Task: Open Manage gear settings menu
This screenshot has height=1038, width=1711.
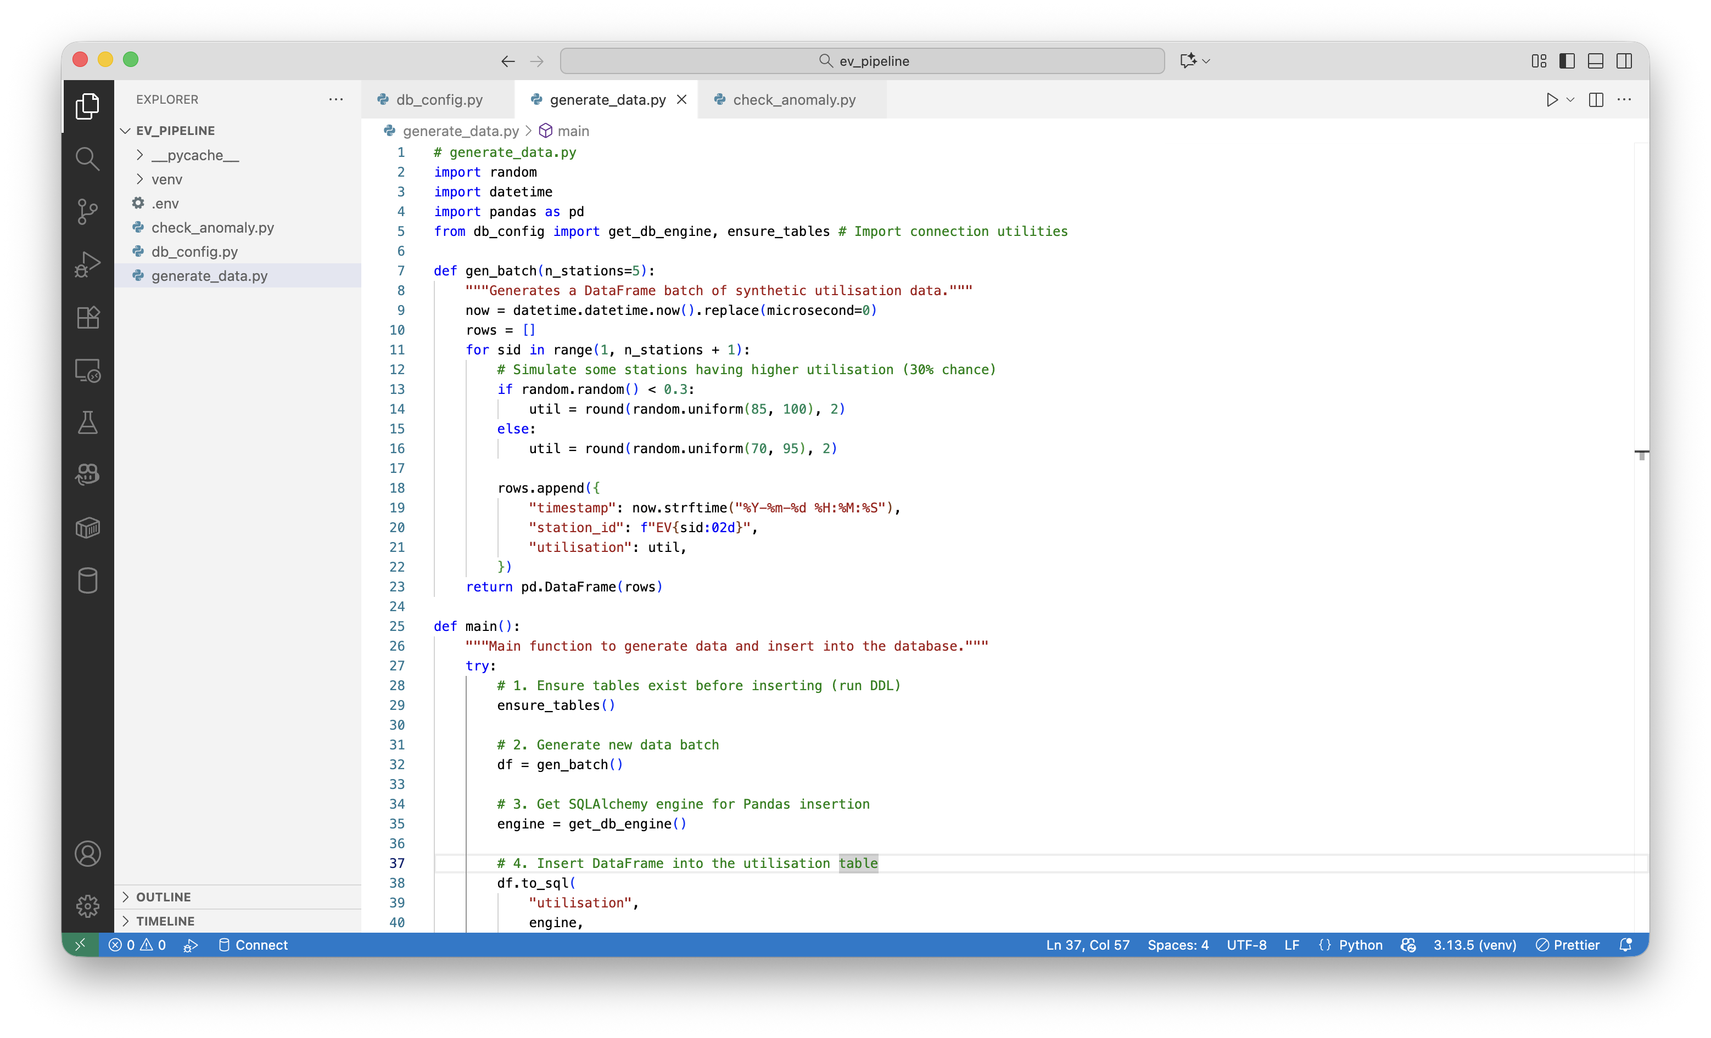Action: point(87,905)
